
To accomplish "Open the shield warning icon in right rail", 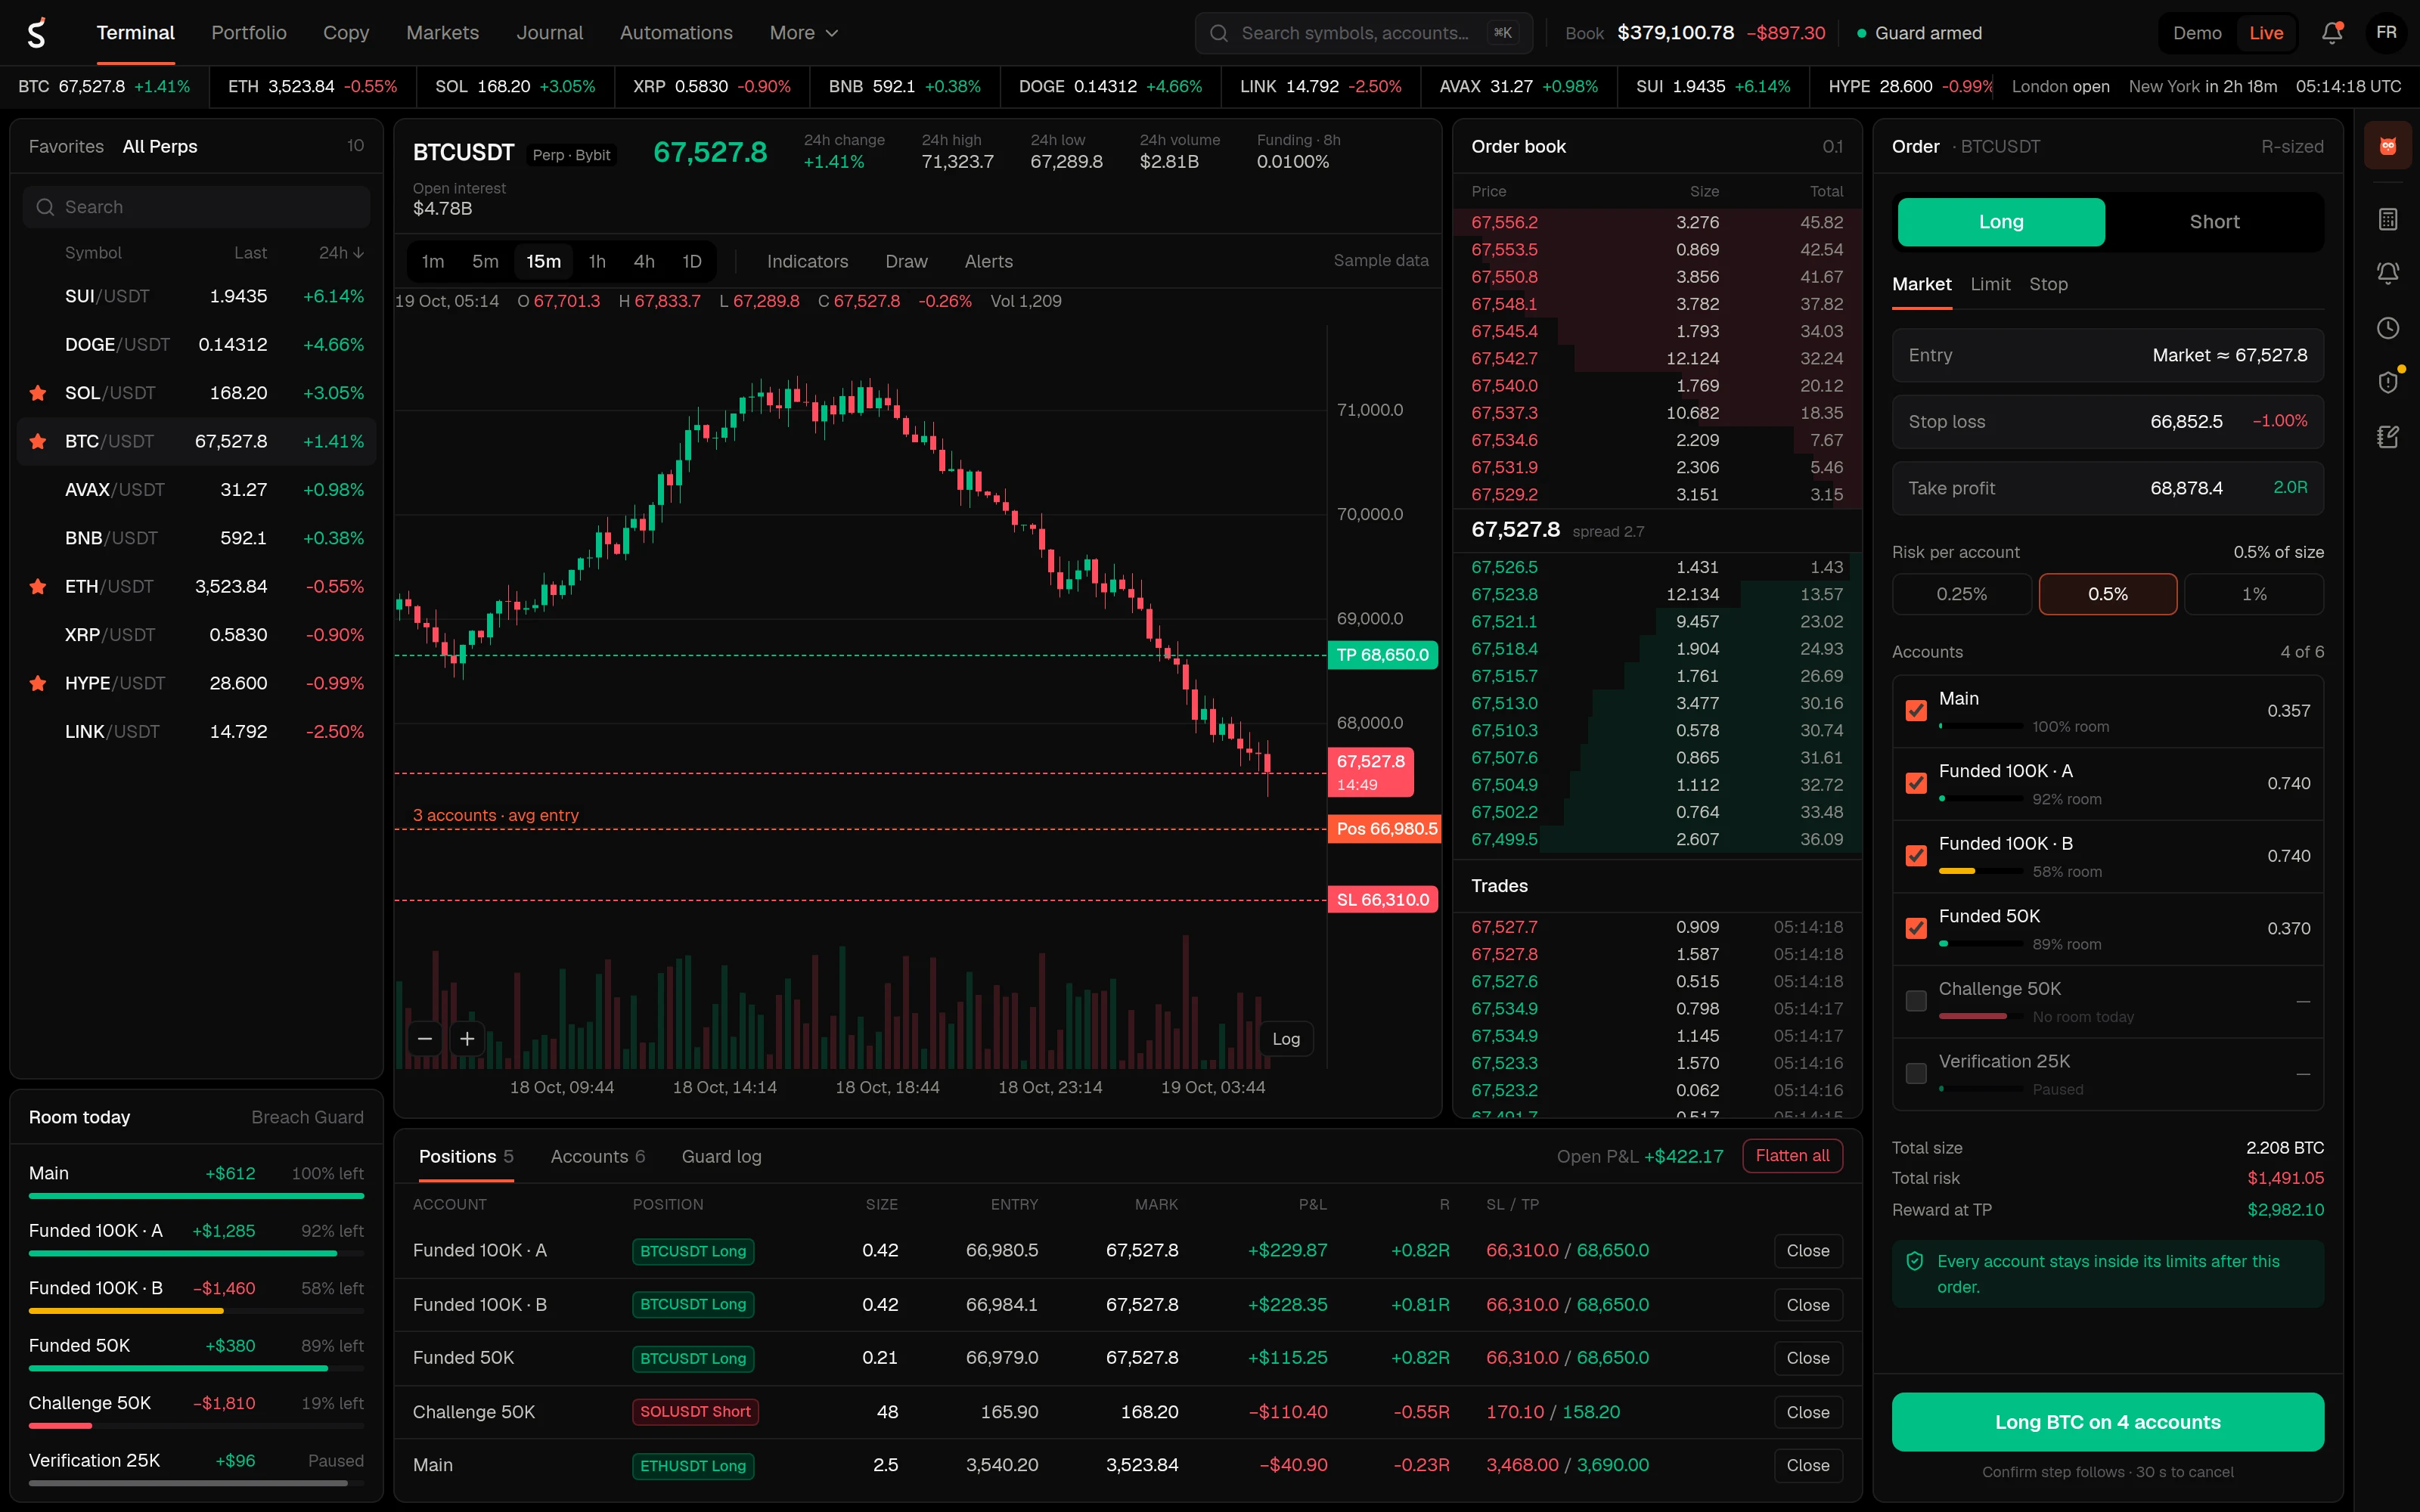I will click(2387, 382).
